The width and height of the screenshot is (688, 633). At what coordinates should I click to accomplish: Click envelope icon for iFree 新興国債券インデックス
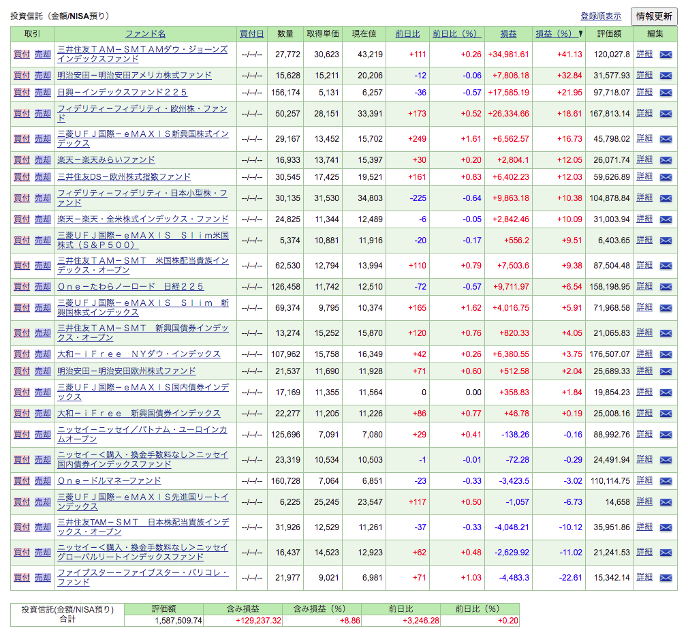(666, 414)
